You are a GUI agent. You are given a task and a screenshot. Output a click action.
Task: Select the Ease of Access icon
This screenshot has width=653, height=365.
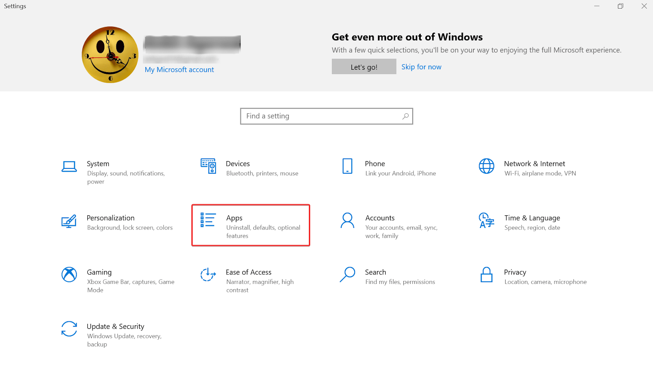(x=208, y=274)
